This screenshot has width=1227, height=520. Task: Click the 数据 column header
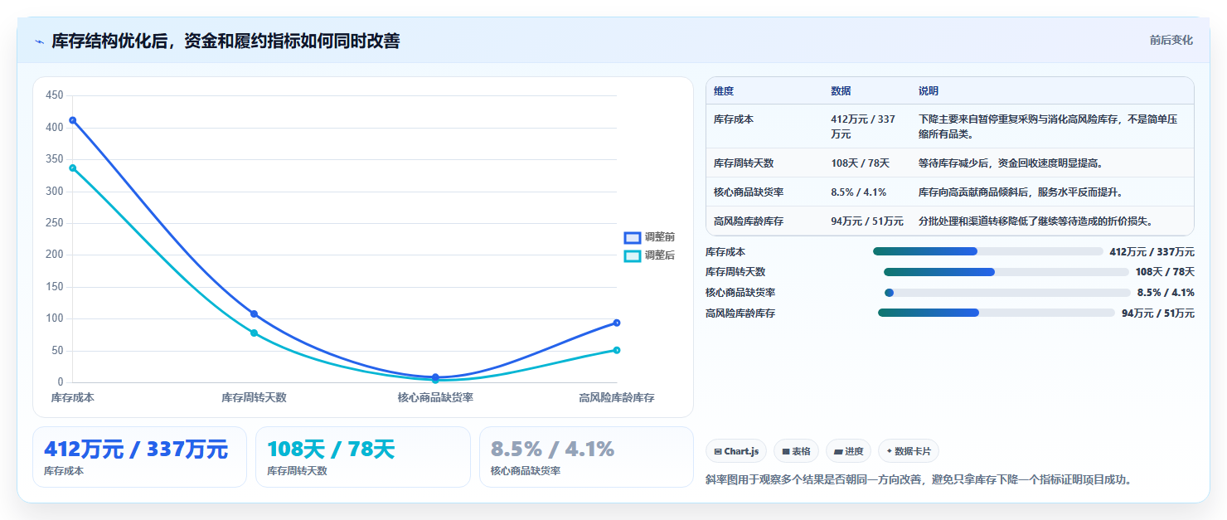841,91
